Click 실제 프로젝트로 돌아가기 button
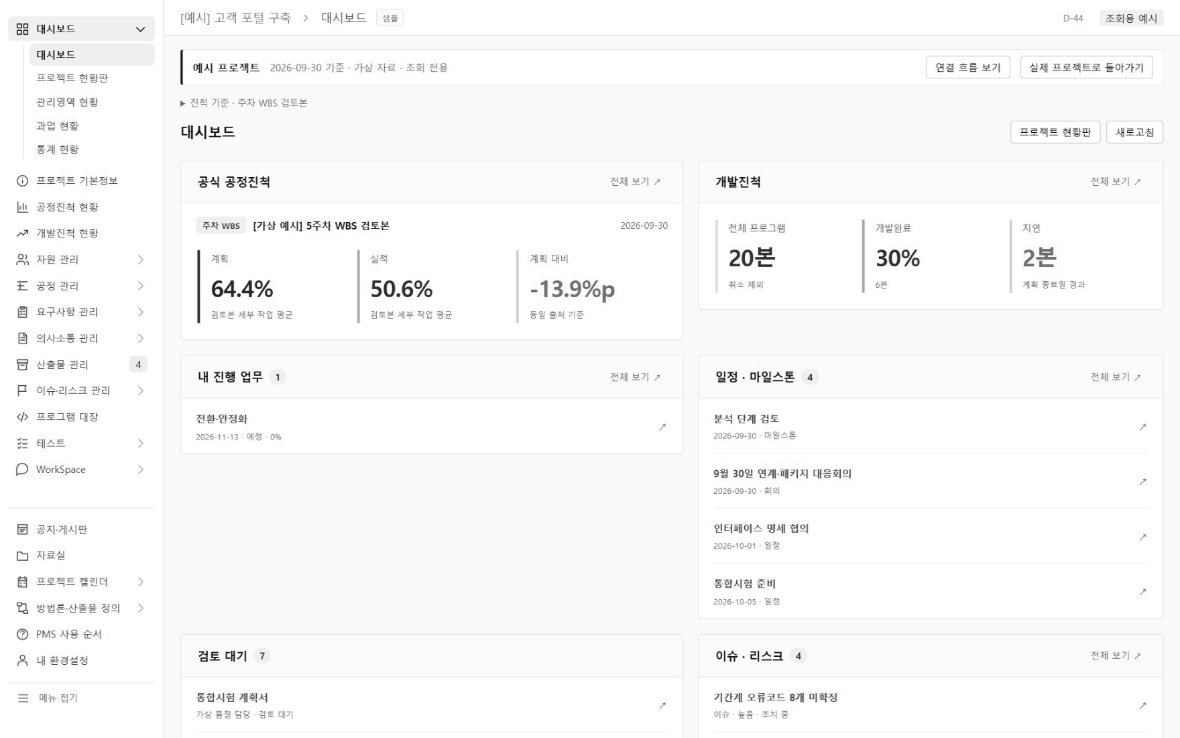 (x=1086, y=68)
